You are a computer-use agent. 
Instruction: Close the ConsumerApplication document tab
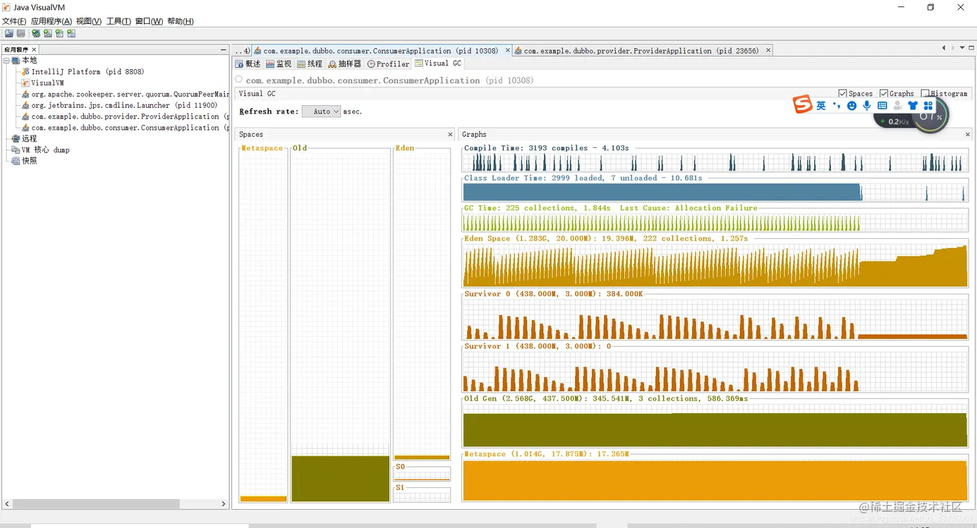[507, 50]
